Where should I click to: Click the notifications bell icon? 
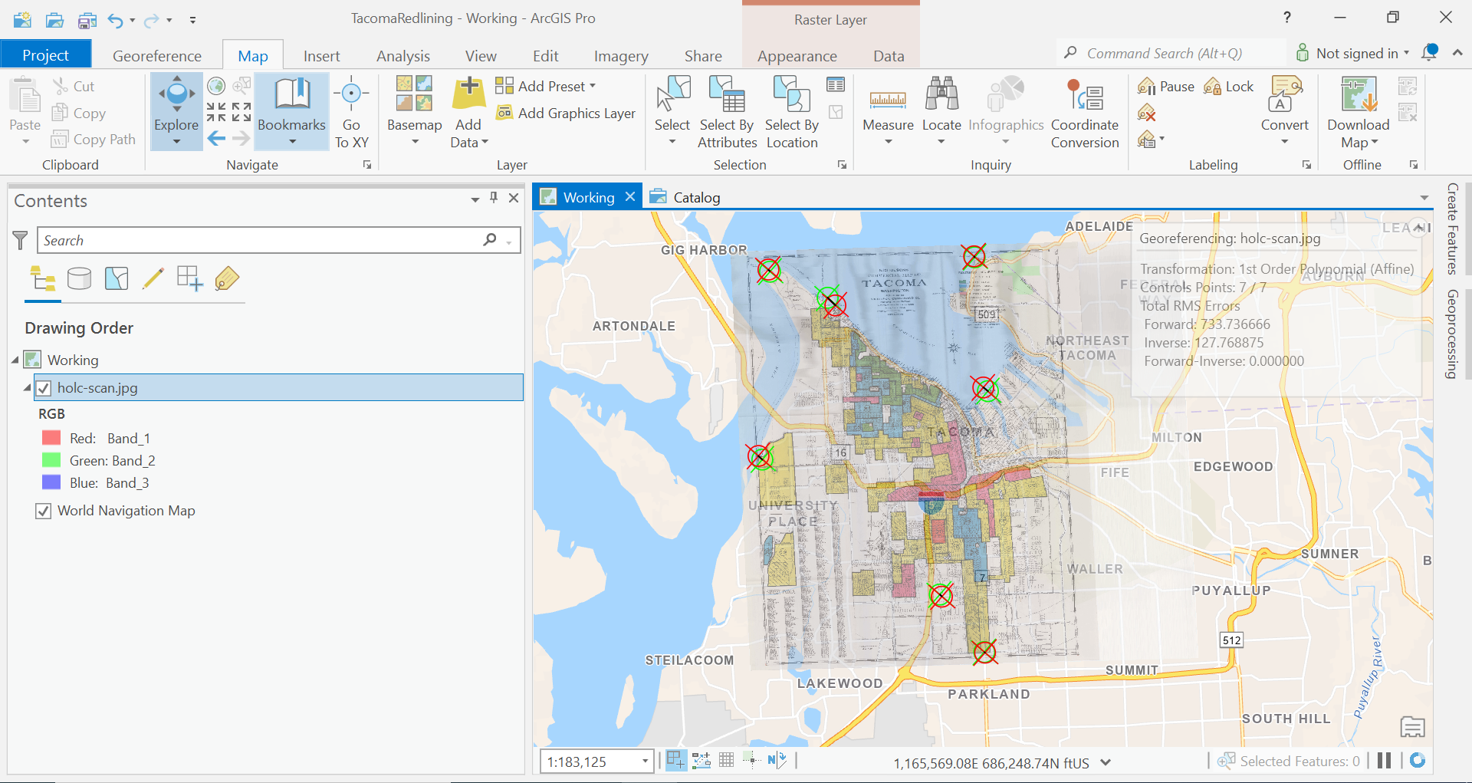(1429, 53)
